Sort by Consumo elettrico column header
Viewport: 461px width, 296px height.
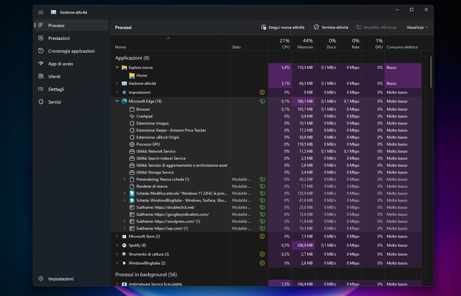403,43
